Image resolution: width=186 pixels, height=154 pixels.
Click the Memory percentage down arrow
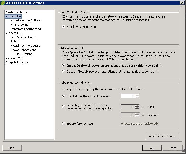(x=137, y=116)
